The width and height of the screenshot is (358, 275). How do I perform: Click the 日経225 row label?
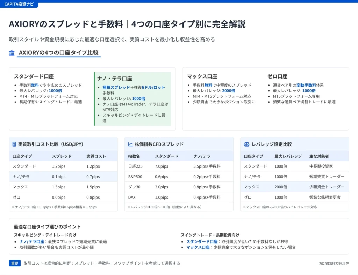point(135,166)
